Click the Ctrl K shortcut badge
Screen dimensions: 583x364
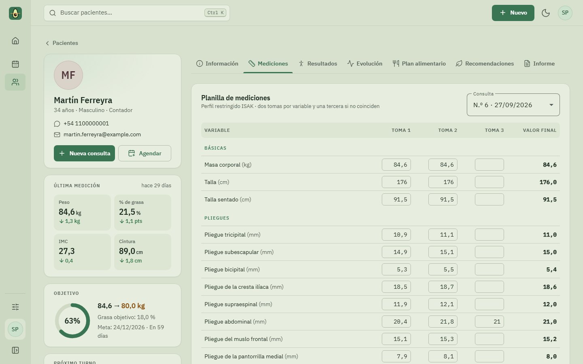[x=215, y=13]
